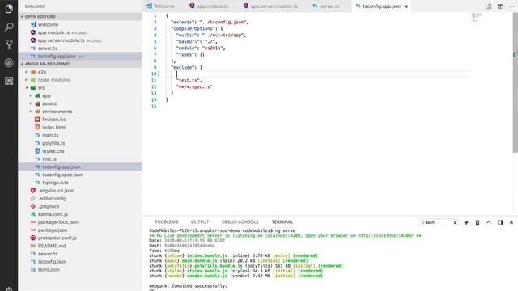The height and width of the screenshot is (291, 518).
Task: Open the Output panel tab
Action: coord(200,222)
